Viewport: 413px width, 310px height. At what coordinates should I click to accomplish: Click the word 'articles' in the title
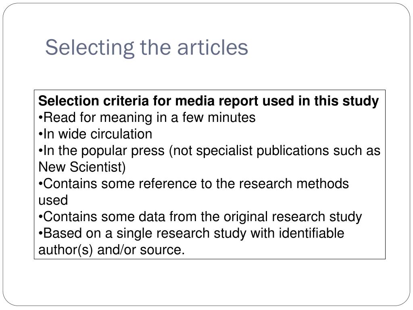click(x=213, y=48)
